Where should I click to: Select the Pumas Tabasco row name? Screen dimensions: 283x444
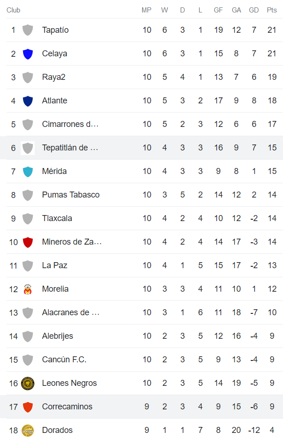(71, 195)
